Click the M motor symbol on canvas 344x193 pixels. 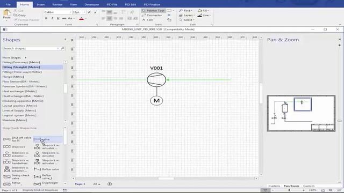(156, 101)
